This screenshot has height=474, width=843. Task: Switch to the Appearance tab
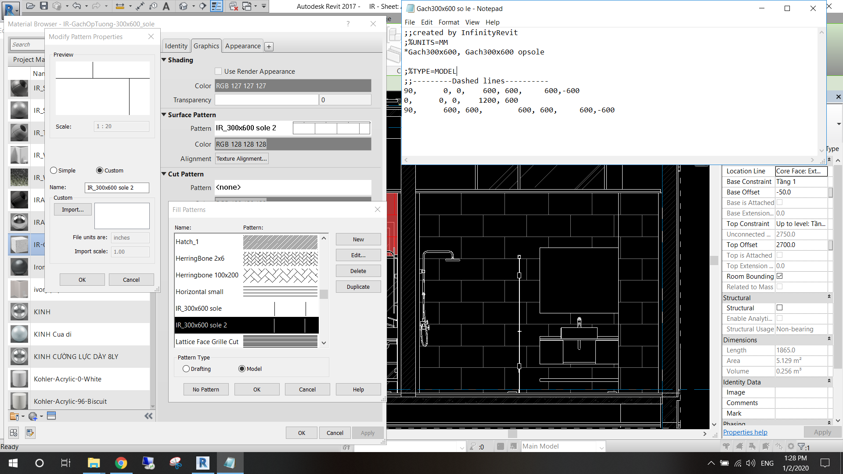point(243,46)
